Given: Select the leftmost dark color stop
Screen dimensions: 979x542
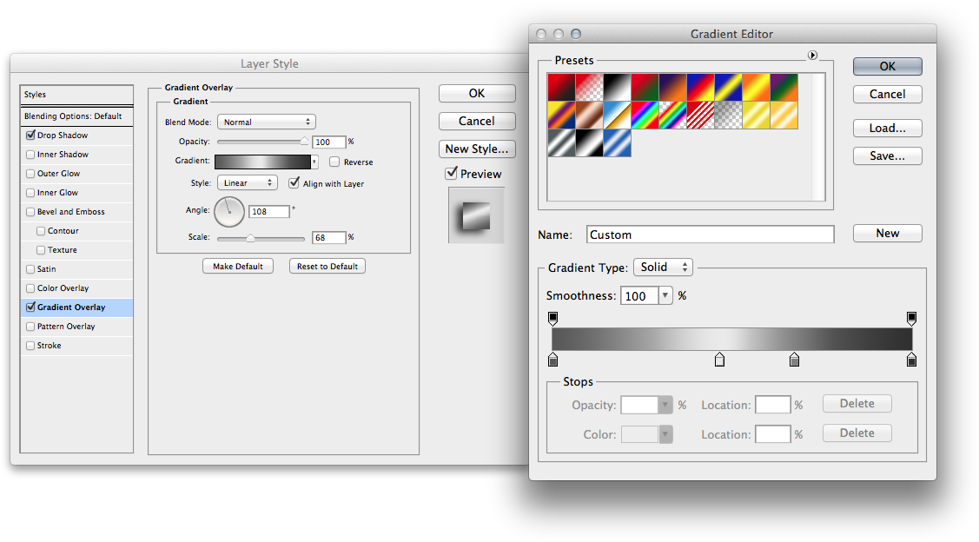Looking at the screenshot, I should pyautogui.click(x=552, y=360).
